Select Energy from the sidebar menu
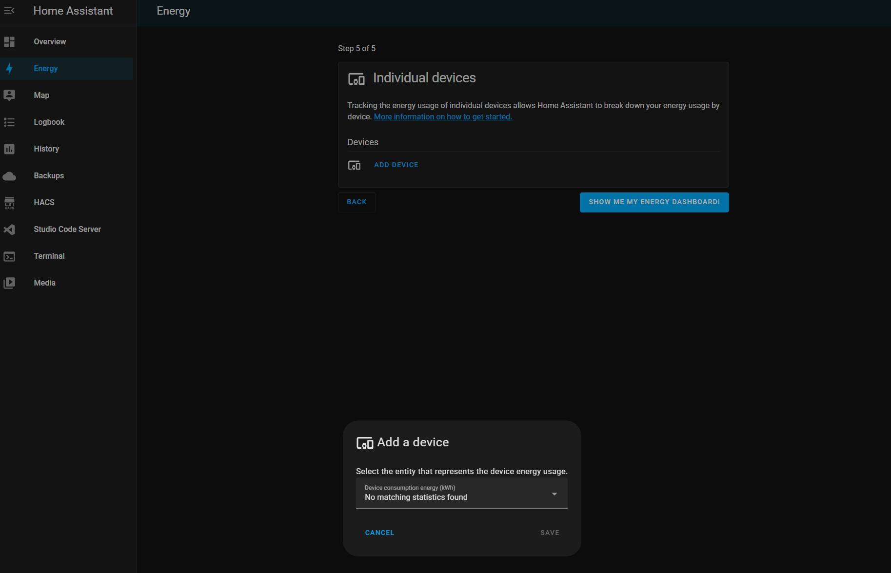This screenshot has width=891, height=573. (45, 68)
